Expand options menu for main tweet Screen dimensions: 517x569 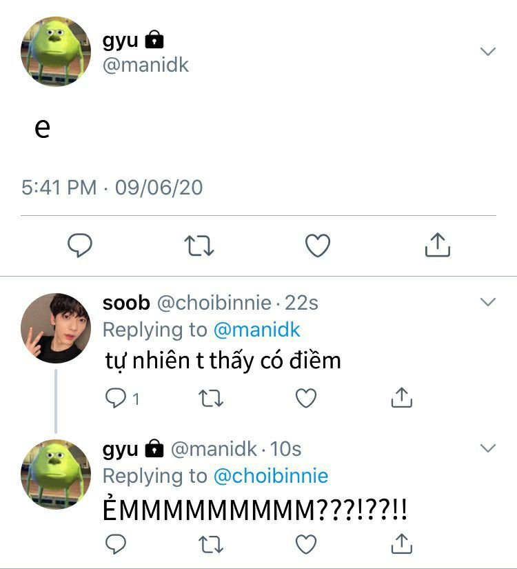pos(488,52)
